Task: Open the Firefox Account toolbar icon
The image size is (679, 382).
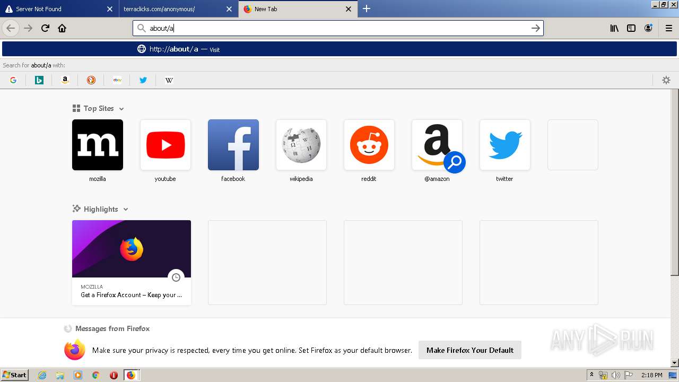Action: [x=648, y=28]
